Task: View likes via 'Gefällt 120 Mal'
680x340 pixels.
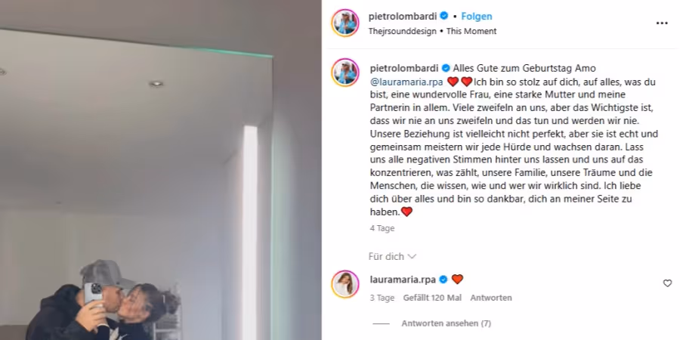Action: click(432, 298)
